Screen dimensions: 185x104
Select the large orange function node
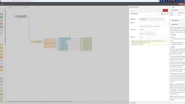tap(49, 43)
